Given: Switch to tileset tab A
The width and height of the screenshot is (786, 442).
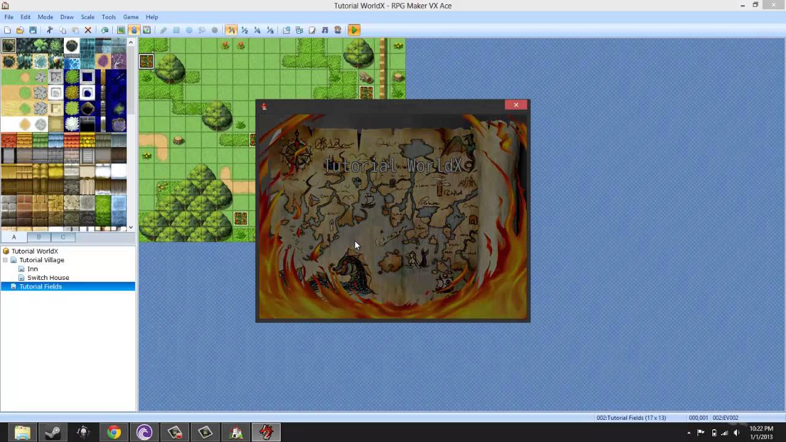Looking at the screenshot, I should point(14,237).
